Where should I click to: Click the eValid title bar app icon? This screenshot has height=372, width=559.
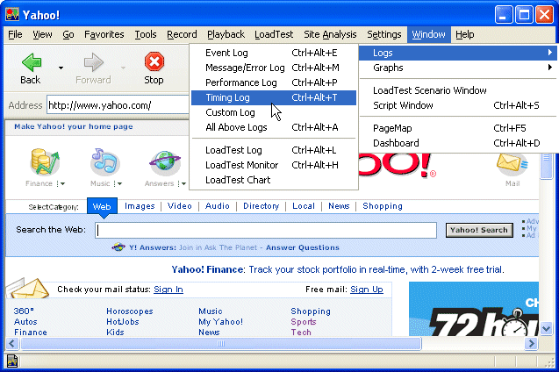click(12, 15)
